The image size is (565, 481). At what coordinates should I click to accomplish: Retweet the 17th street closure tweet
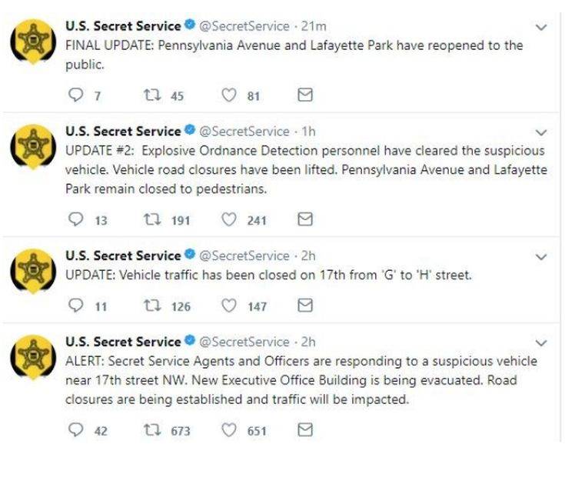click(152, 306)
